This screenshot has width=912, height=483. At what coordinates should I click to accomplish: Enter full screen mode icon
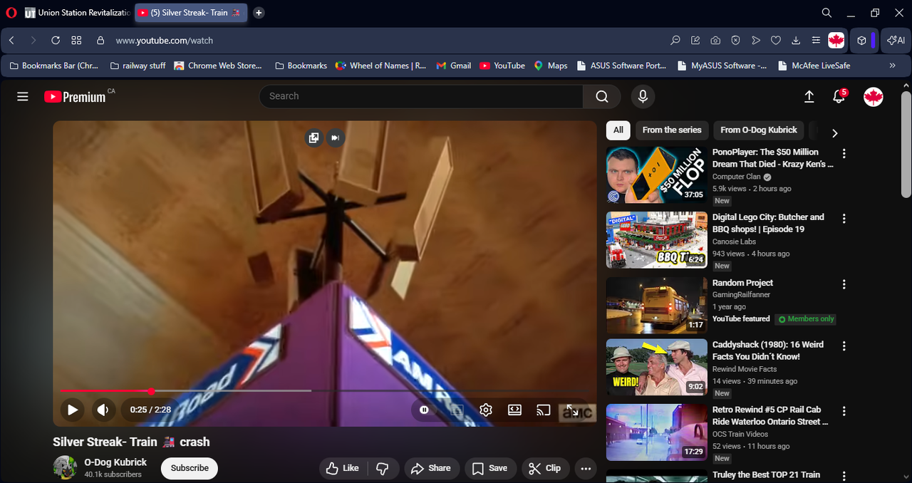coord(572,410)
